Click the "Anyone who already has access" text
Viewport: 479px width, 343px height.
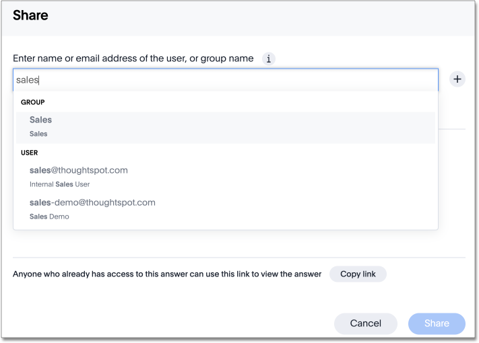pyautogui.click(x=167, y=274)
